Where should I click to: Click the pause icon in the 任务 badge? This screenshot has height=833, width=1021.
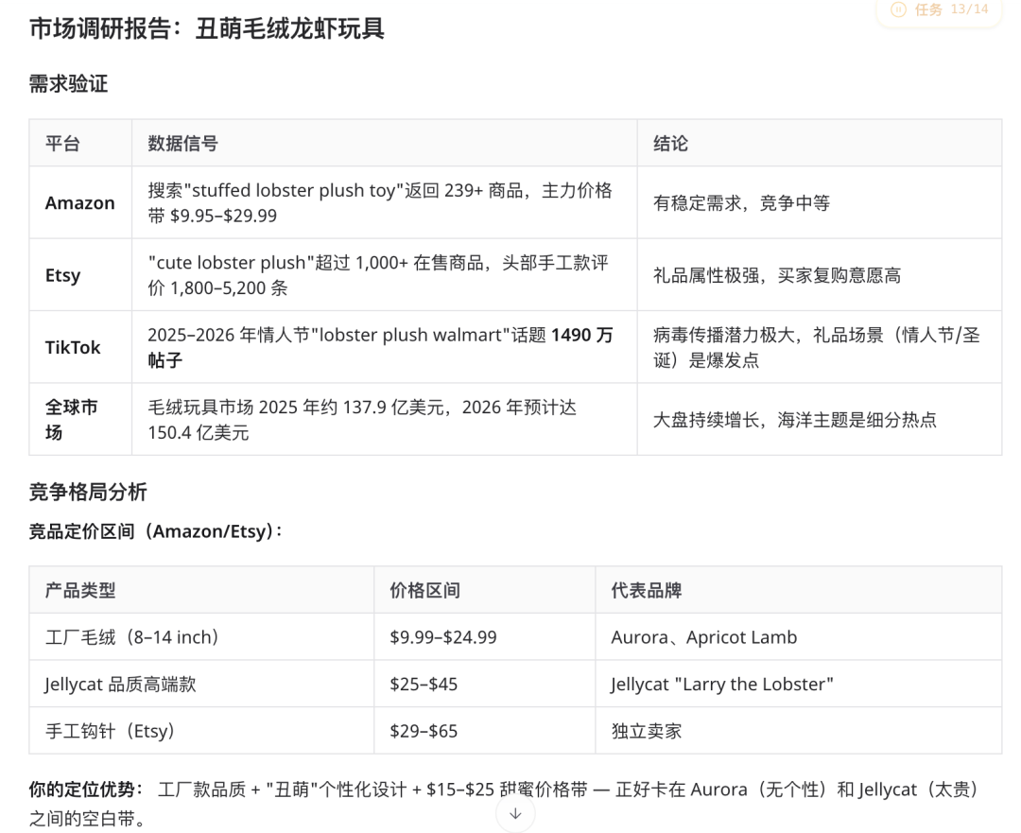coord(896,11)
